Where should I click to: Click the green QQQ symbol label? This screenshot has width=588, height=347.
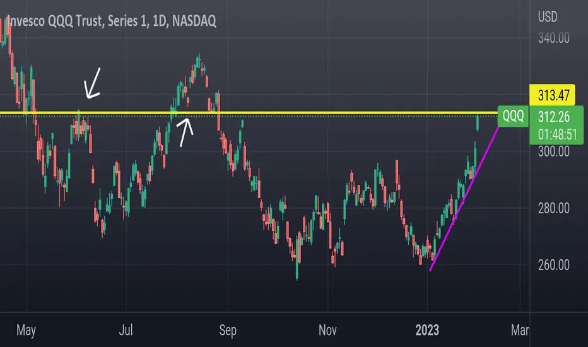coord(513,116)
